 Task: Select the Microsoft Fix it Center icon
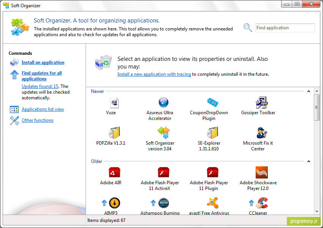point(262,133)
